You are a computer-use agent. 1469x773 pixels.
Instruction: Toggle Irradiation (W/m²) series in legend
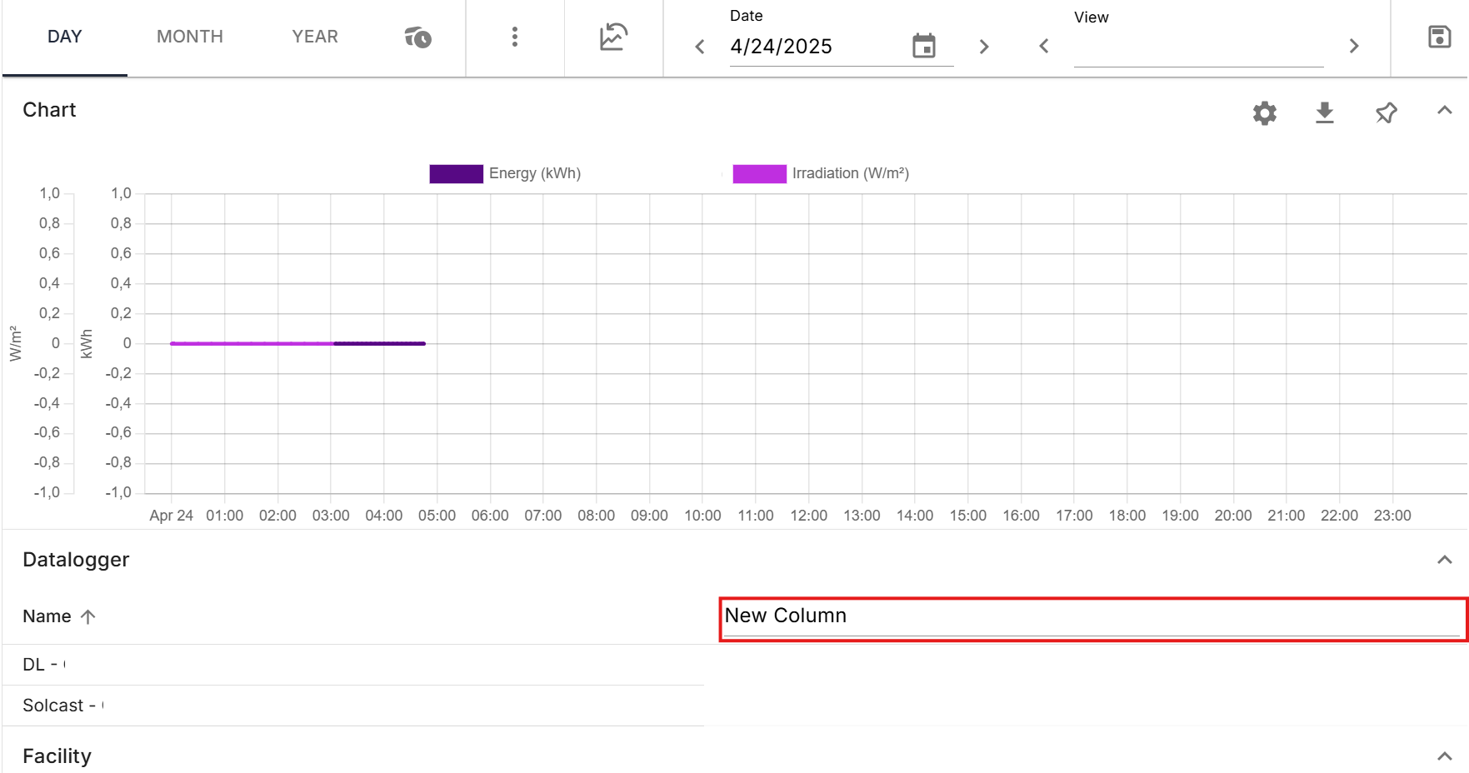820,173
